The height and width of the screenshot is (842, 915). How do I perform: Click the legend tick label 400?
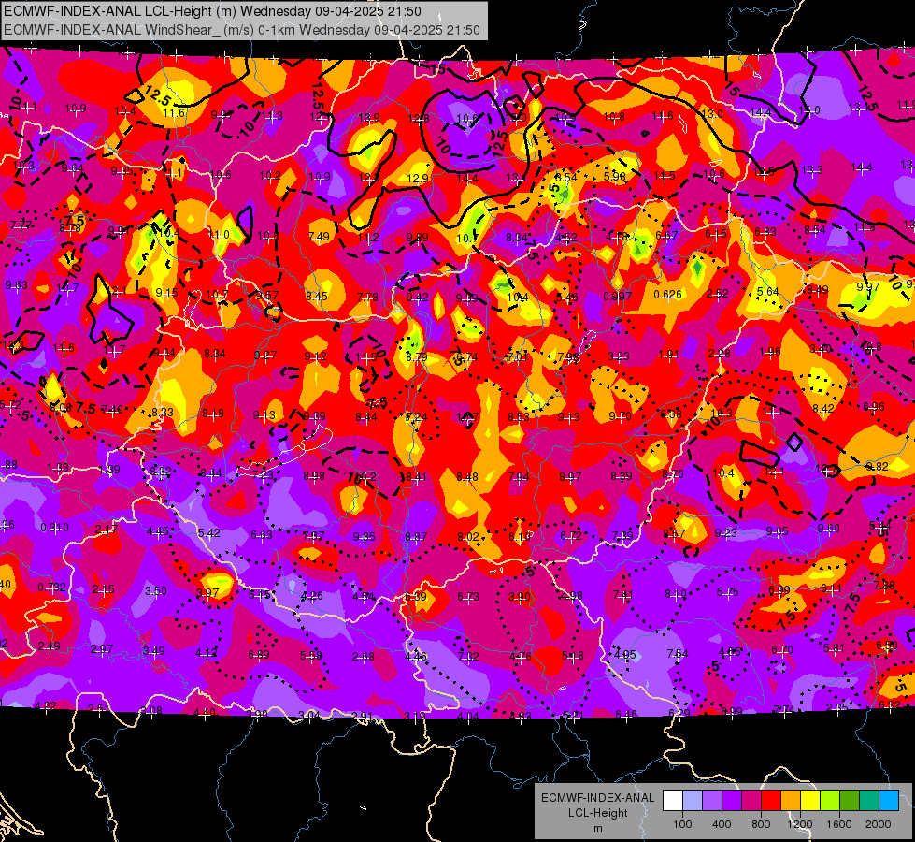tap(722, 824)
